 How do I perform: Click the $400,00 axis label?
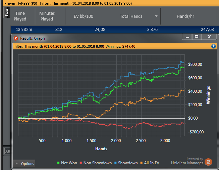pos(195,91)
